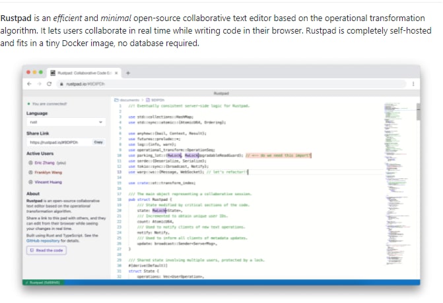Open the Language dropdown showing rust

pyautogui.click(x=66, y=122)
